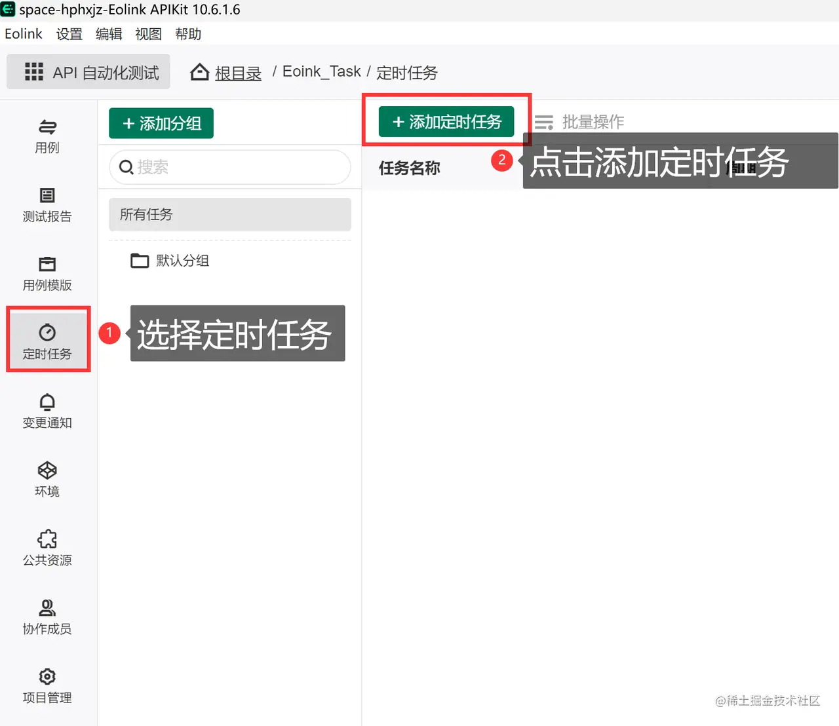This screenshot has height=726, width=839.
Task: Open 协作成员 collaborators section
Action: pos(47,617)
